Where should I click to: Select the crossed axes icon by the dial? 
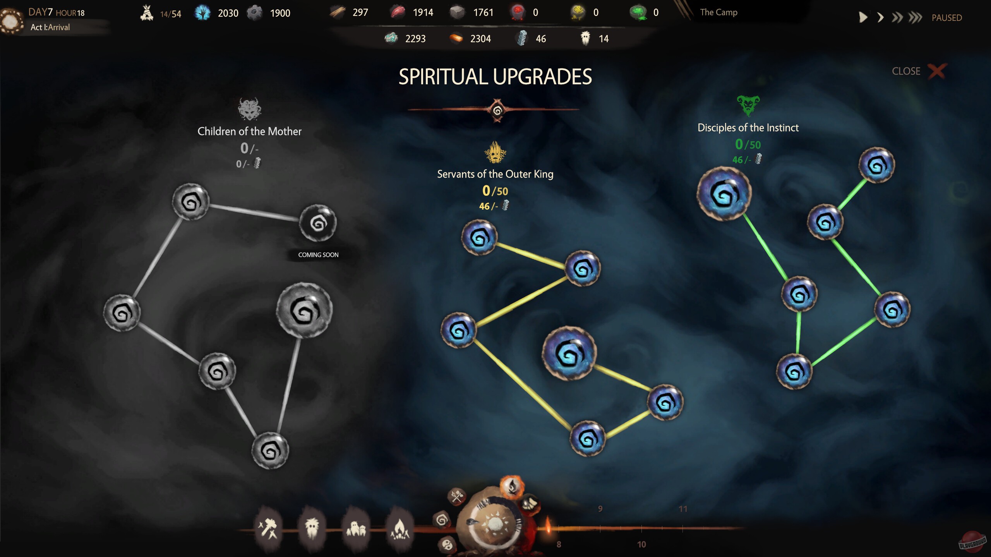coord(457,496)
